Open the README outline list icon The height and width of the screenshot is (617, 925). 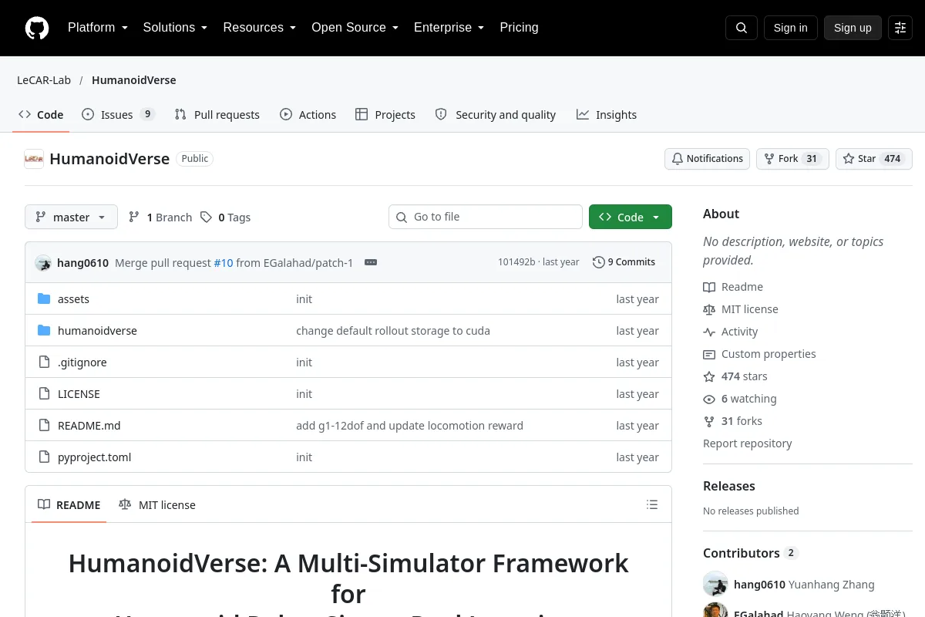tap(652, 505)
